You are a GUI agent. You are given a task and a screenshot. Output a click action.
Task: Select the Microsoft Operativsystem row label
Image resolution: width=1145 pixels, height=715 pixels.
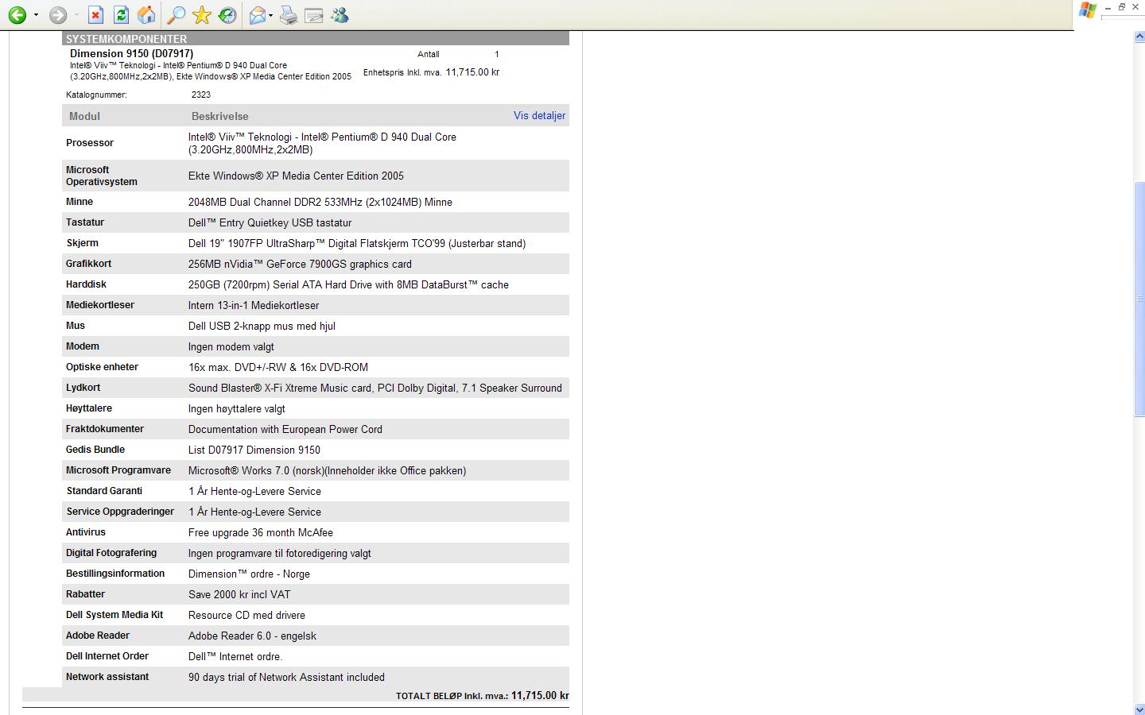click(102, 176)
